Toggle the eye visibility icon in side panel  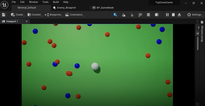[198, 34]
